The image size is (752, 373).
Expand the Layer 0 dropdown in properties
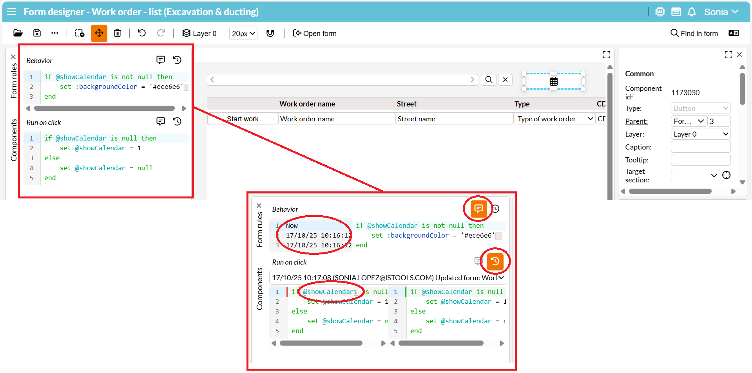[700, 134]
